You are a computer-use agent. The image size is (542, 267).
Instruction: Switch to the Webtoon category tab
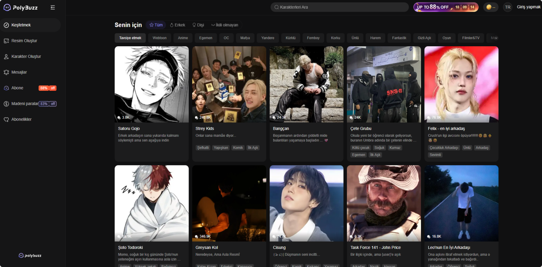pyautogui.click(x=159, y=38)
